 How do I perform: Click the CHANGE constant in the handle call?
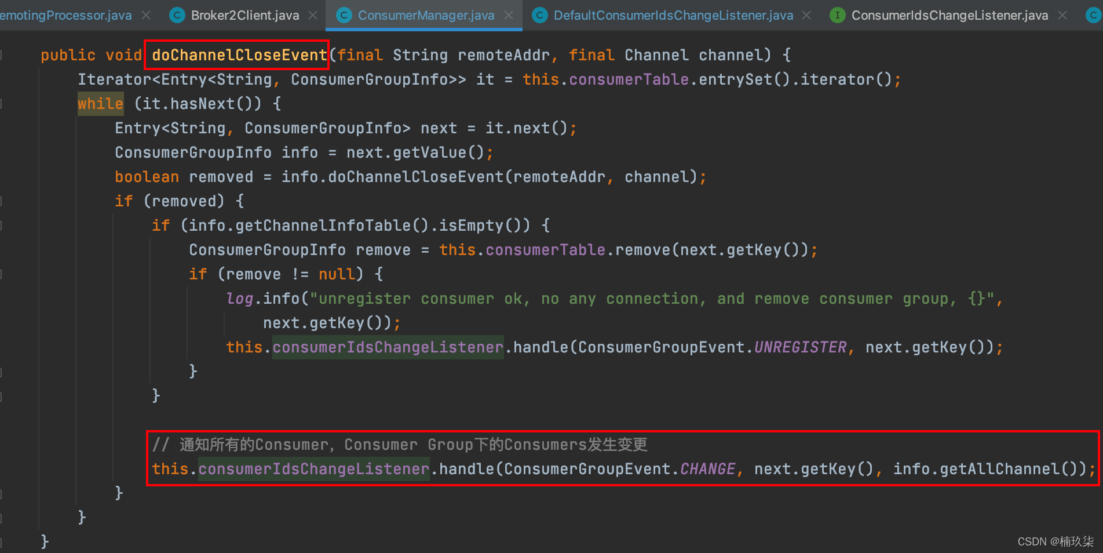[x=707, y=469]
